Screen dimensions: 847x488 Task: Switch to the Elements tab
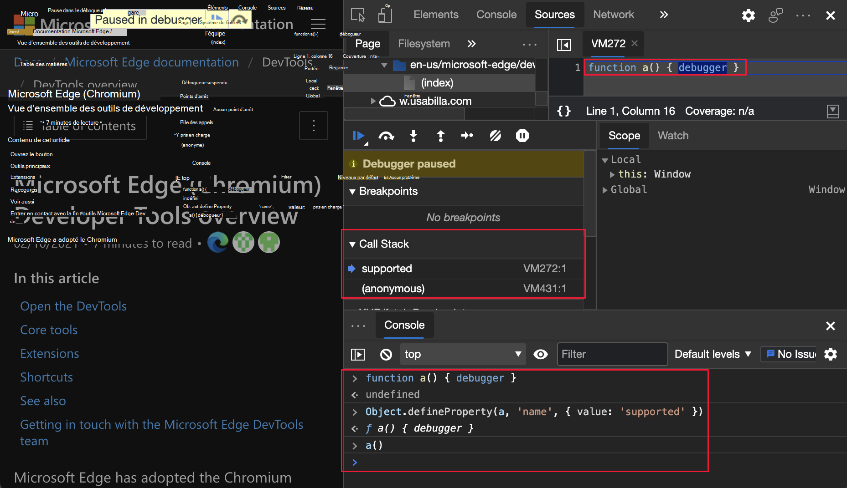click(x=436, y=15)
